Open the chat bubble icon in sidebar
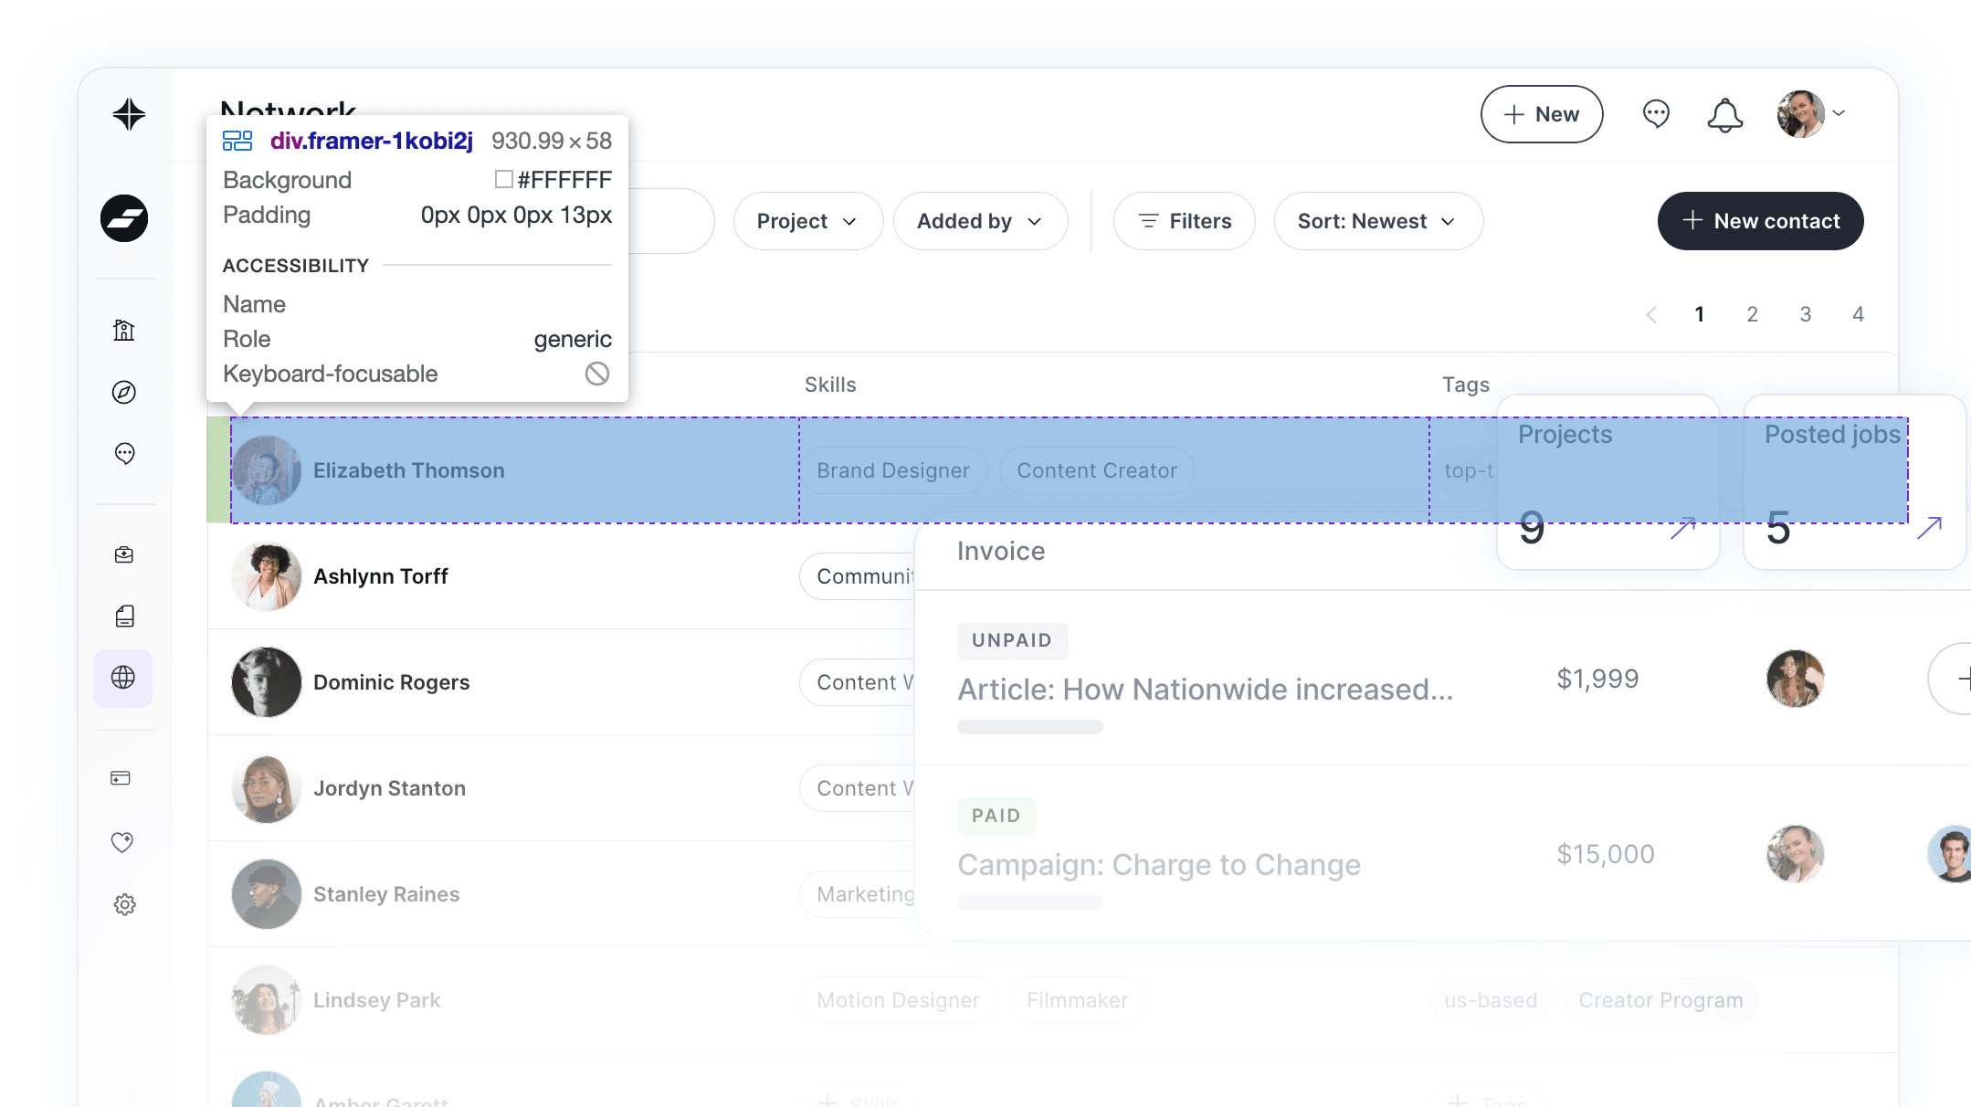Screen dimensions: 1971x1107 tap(124, 454)
